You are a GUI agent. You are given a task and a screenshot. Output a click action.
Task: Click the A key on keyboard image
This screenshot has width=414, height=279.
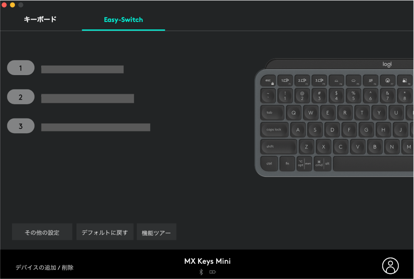tap(298, 130)
